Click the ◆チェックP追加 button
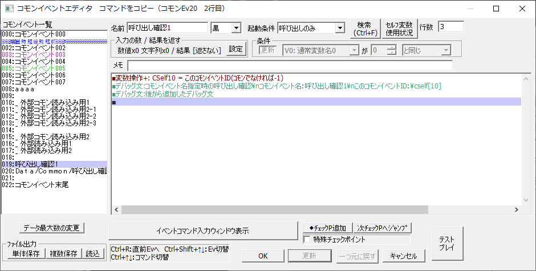The width and height of the screenshot is (536, 271). coord(327,228)
